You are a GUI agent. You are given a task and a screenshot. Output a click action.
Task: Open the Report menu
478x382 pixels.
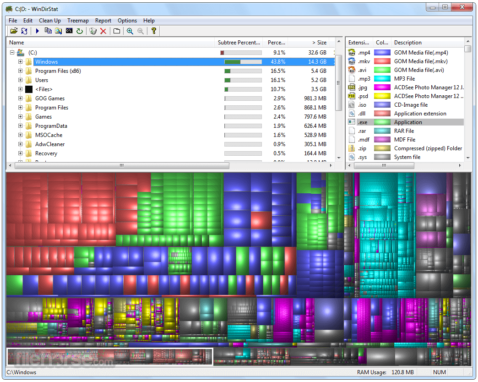pos(103,21)
